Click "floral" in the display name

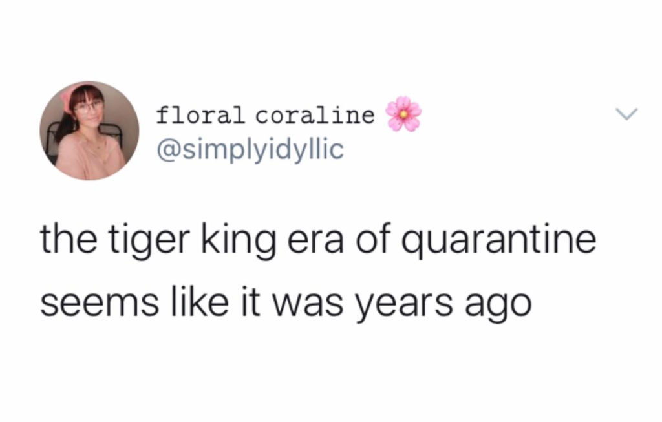coord(200,115)
